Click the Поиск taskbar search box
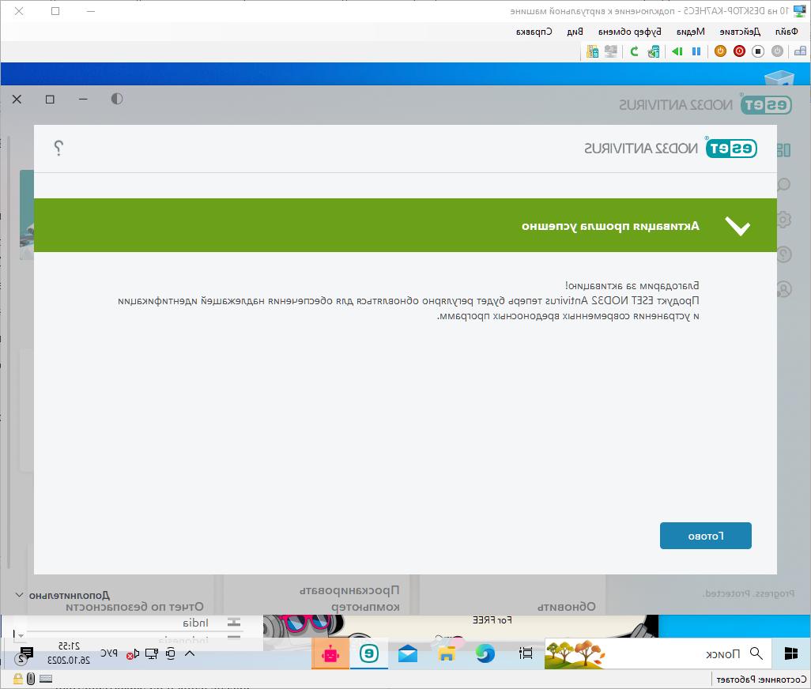Screen dimensions: 811x689 658,653
